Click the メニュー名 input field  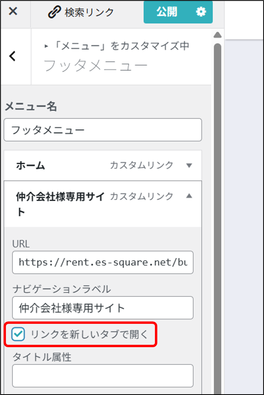point(103,130)
